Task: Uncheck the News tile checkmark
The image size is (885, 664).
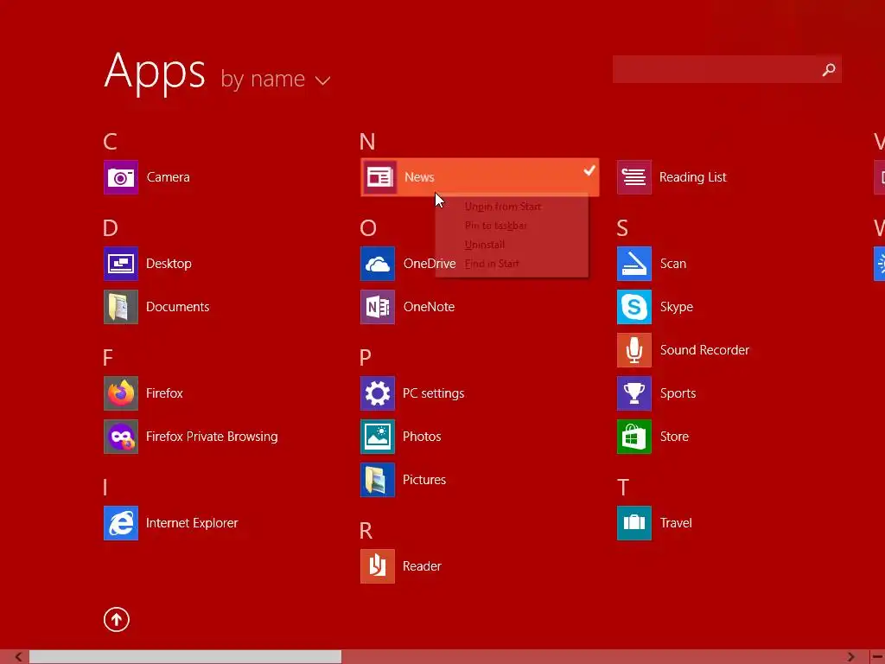Action: [x=589, y=170]
